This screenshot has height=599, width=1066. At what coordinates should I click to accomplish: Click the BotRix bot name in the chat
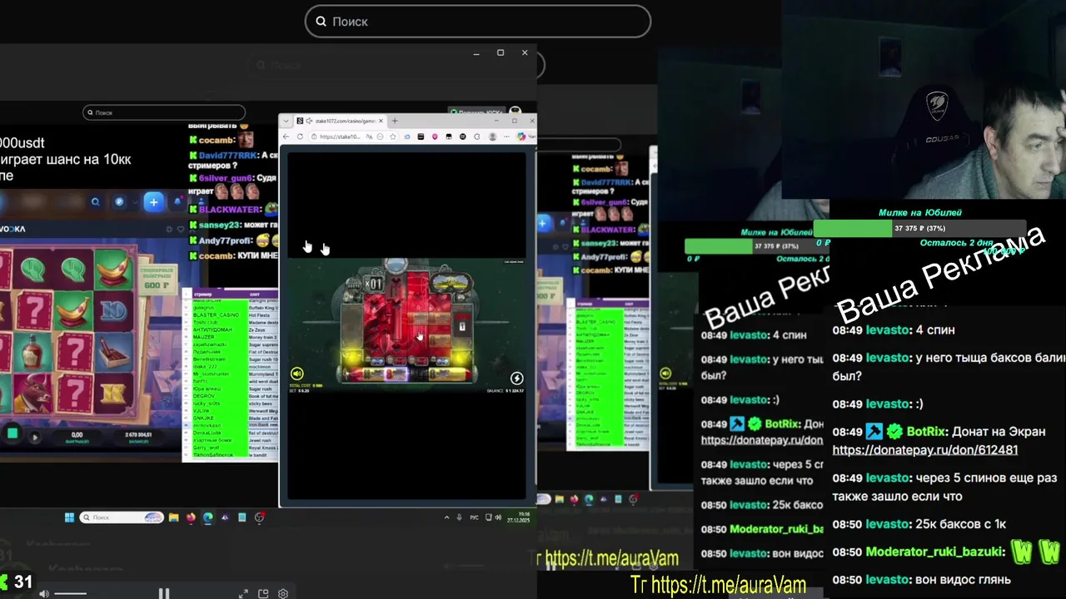(925, 432)
